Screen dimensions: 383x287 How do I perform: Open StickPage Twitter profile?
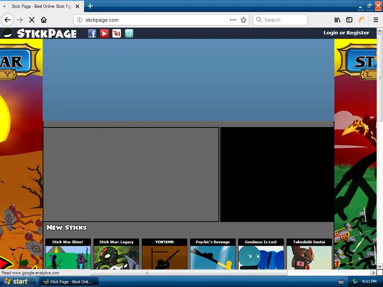(129, 33)
